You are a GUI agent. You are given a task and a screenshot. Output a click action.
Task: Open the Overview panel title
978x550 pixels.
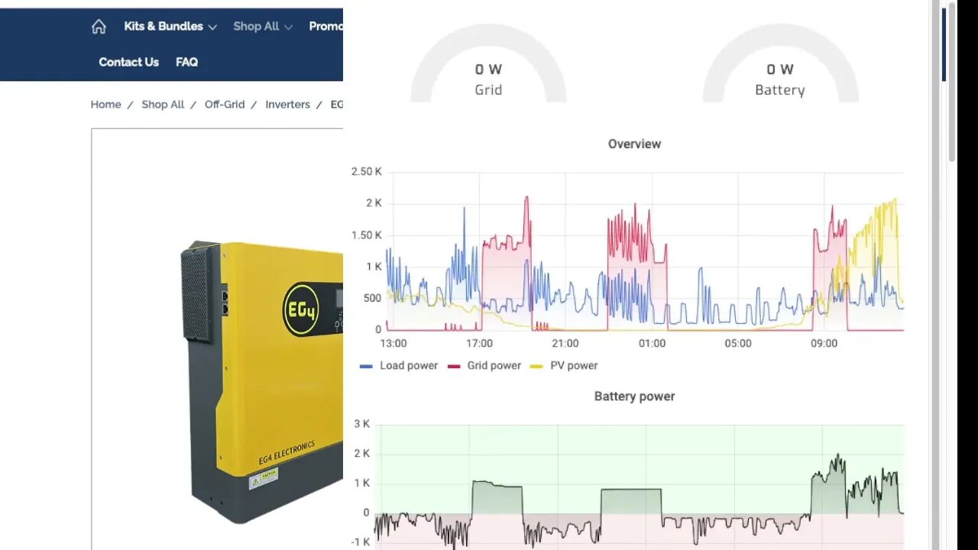point(634,144)
